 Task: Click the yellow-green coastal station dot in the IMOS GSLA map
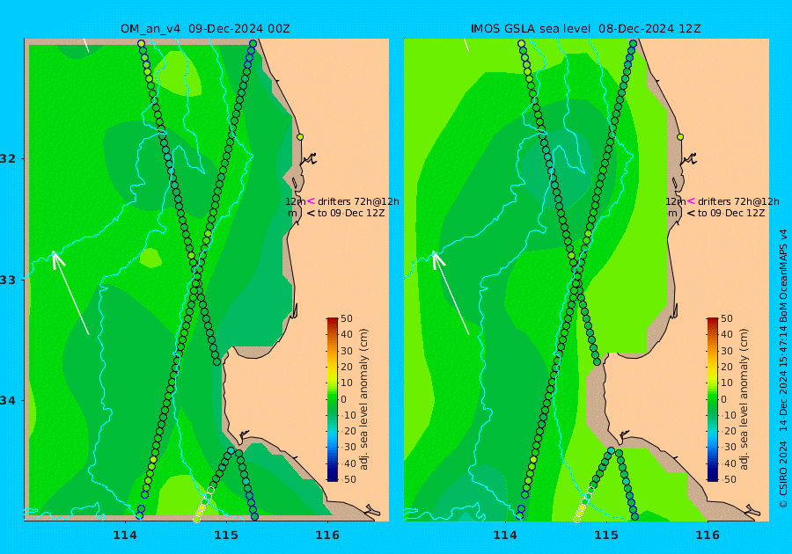[x=680, y=137]
